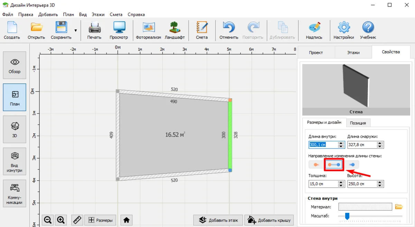Screen dimensions: 415x227
Task: Open the Добавить menu
Action: 48,15
